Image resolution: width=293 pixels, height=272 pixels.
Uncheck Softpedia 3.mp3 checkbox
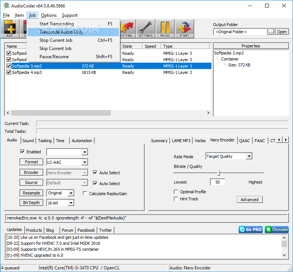pos(9,66)
